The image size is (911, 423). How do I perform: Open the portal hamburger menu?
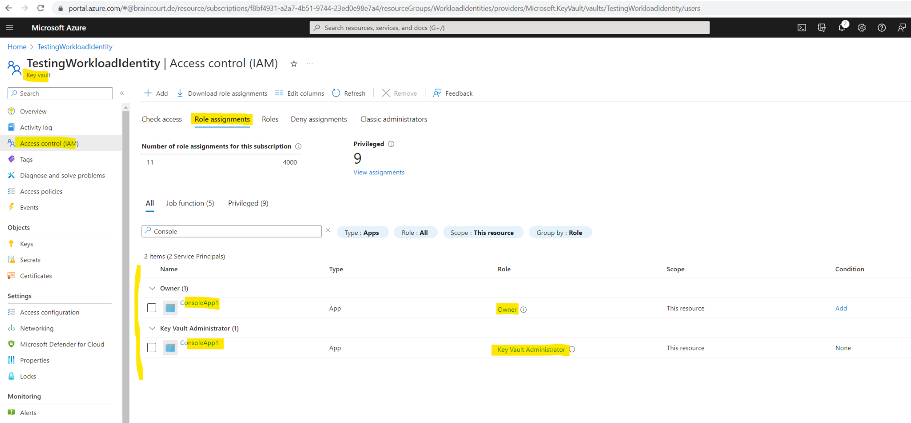(x=9, y=27)
